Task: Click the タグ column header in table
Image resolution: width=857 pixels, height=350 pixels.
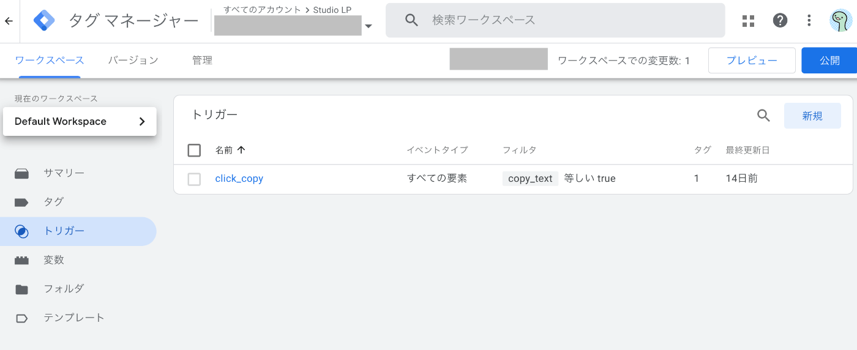Action: tap(703, 150)
